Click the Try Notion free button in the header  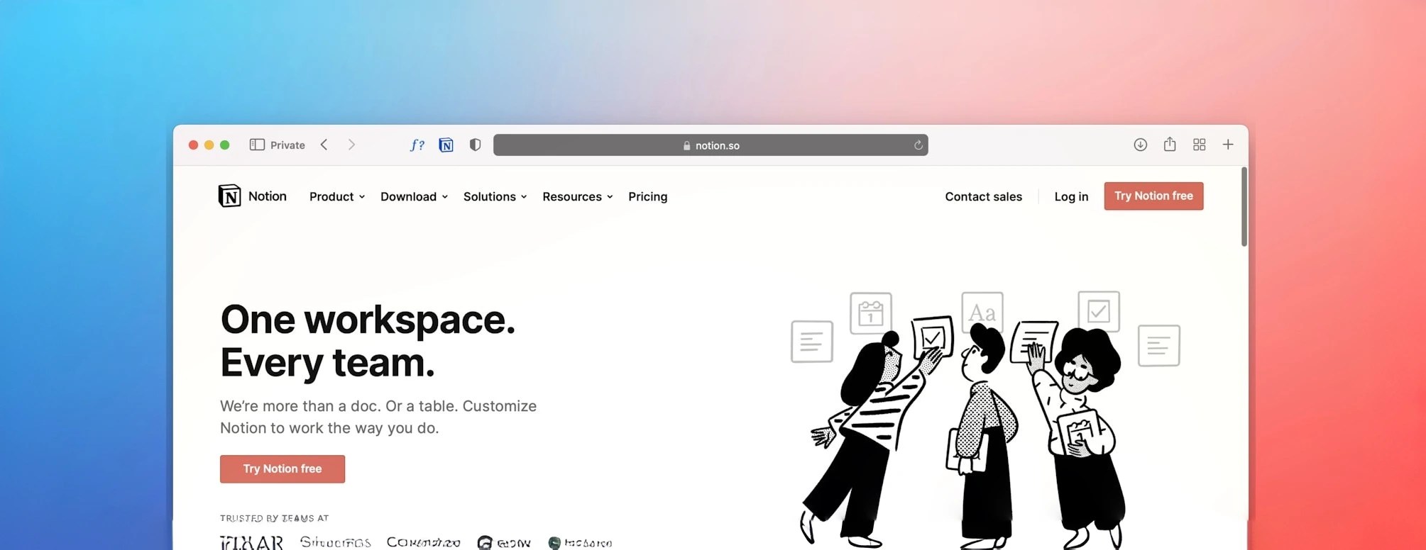coord(1153,196)
